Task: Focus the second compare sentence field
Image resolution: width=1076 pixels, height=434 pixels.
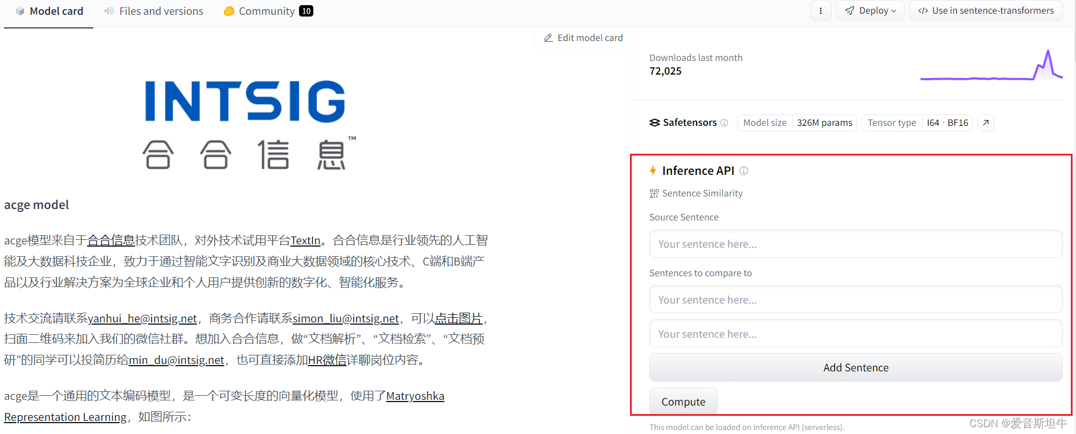Action: pos(856,334)
